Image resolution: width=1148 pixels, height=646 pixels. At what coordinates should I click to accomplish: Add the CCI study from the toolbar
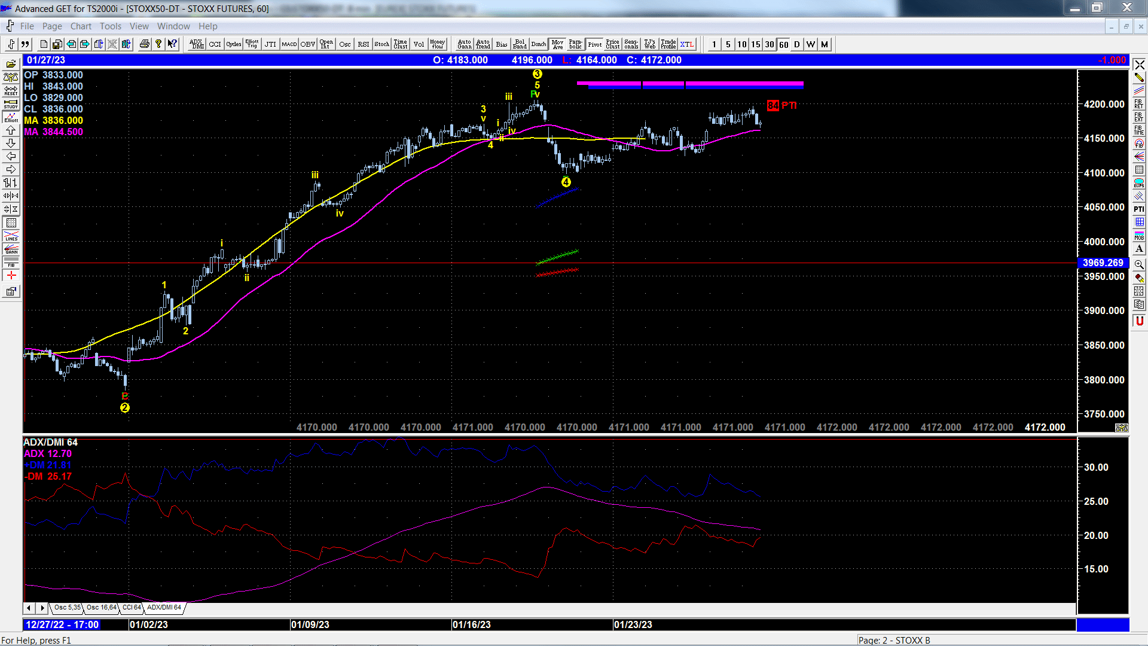215,44
